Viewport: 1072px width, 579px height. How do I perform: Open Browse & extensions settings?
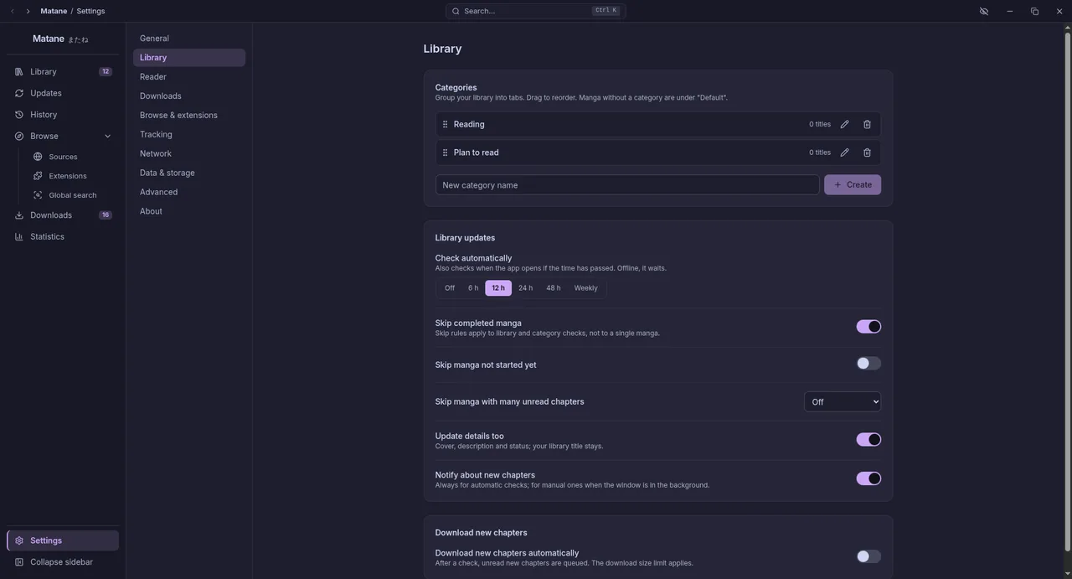[189, 116]
